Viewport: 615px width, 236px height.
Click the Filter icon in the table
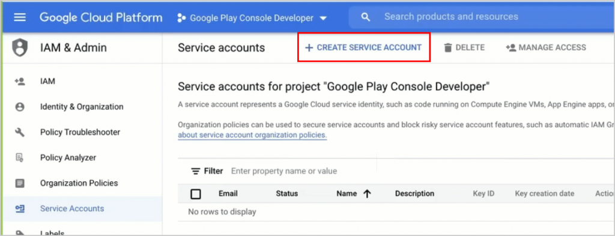click(195, 171)
